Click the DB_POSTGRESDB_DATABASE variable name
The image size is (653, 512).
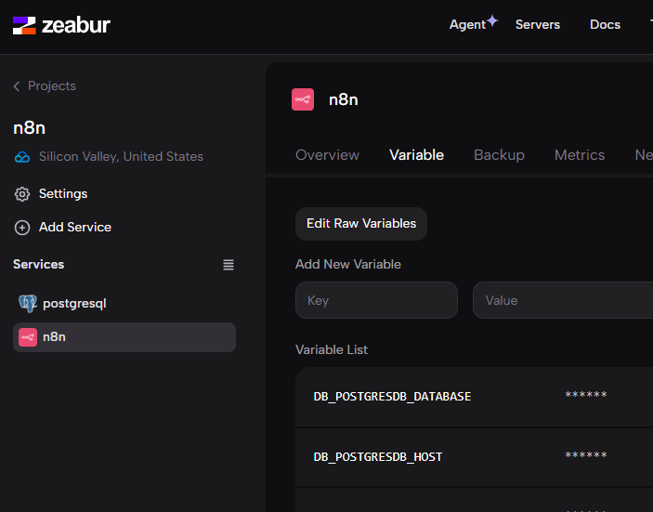(x=392, y=397)
